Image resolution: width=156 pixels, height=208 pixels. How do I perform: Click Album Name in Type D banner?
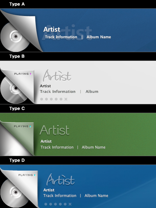[x=96, y=195]
